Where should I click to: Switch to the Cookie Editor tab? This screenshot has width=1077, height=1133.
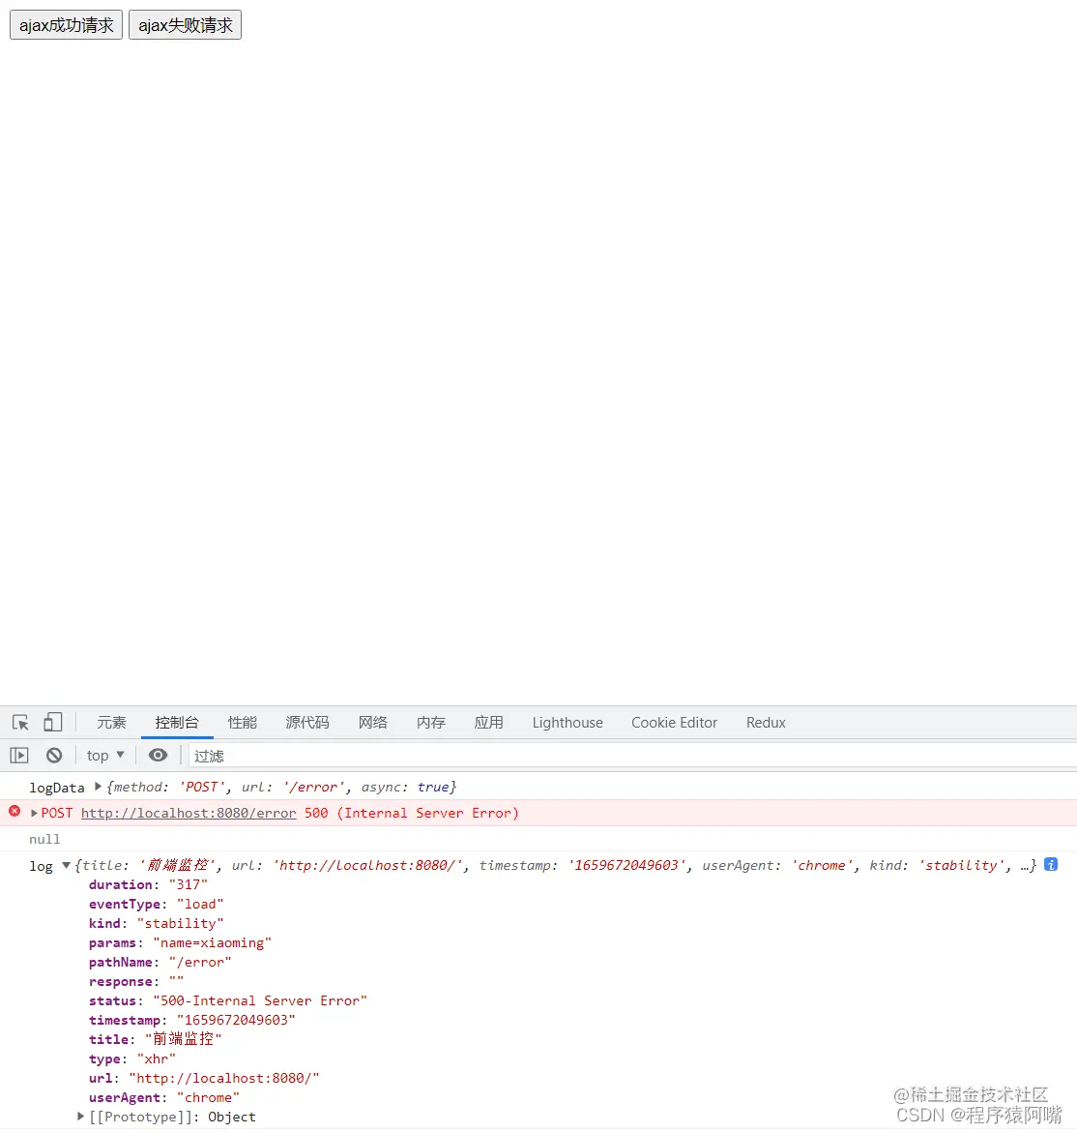click(x=674, y=723)
